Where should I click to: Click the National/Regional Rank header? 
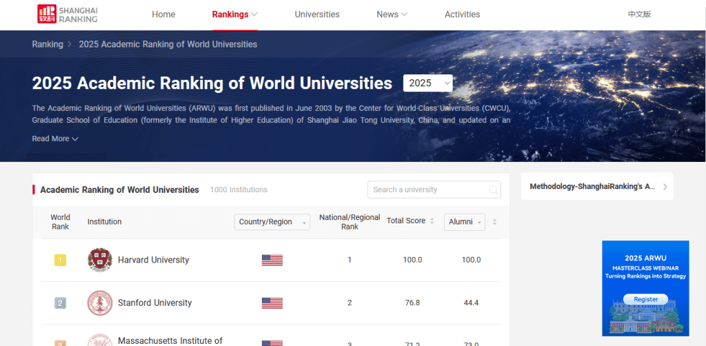pyautogui.click(x=350, y=222)
